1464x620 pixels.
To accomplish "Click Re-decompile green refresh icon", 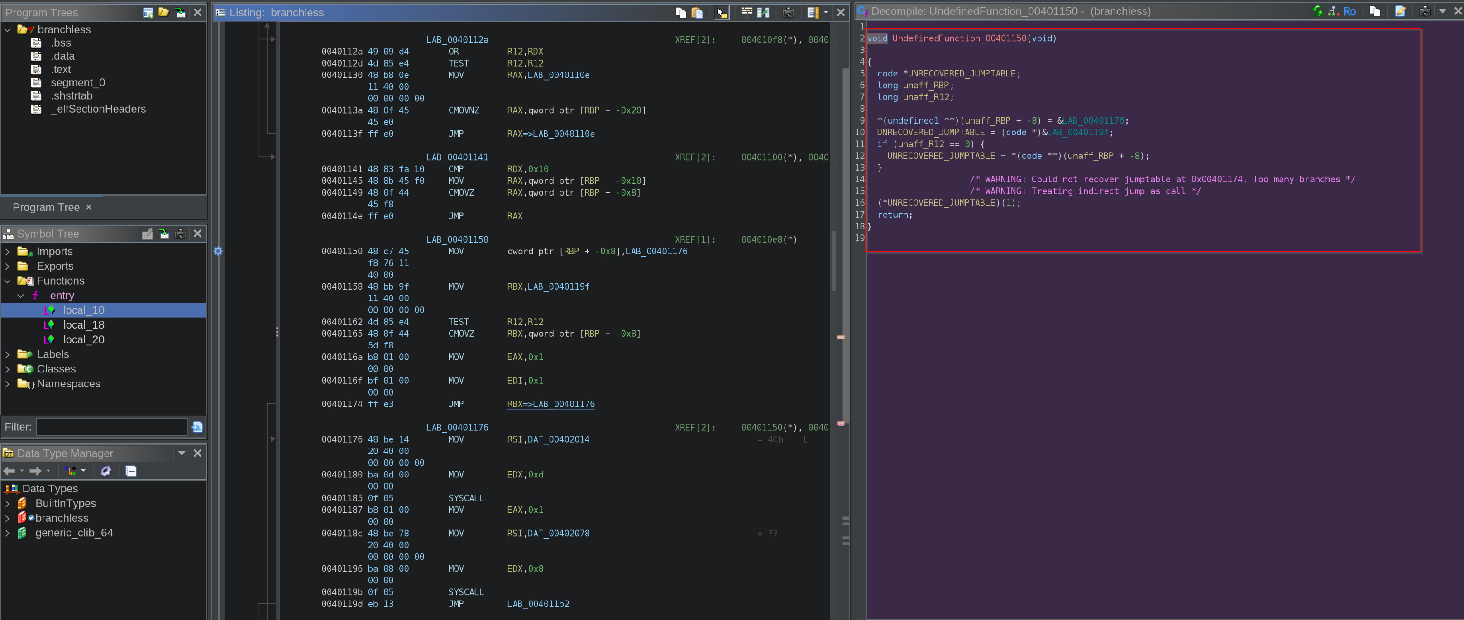I will click(1317, 11).
